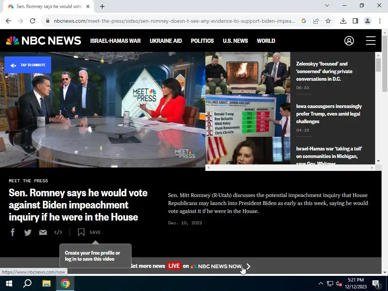The image size is (388, 291).
Task: Open the Windows Start menu
Action: click(x=9, y=283)
